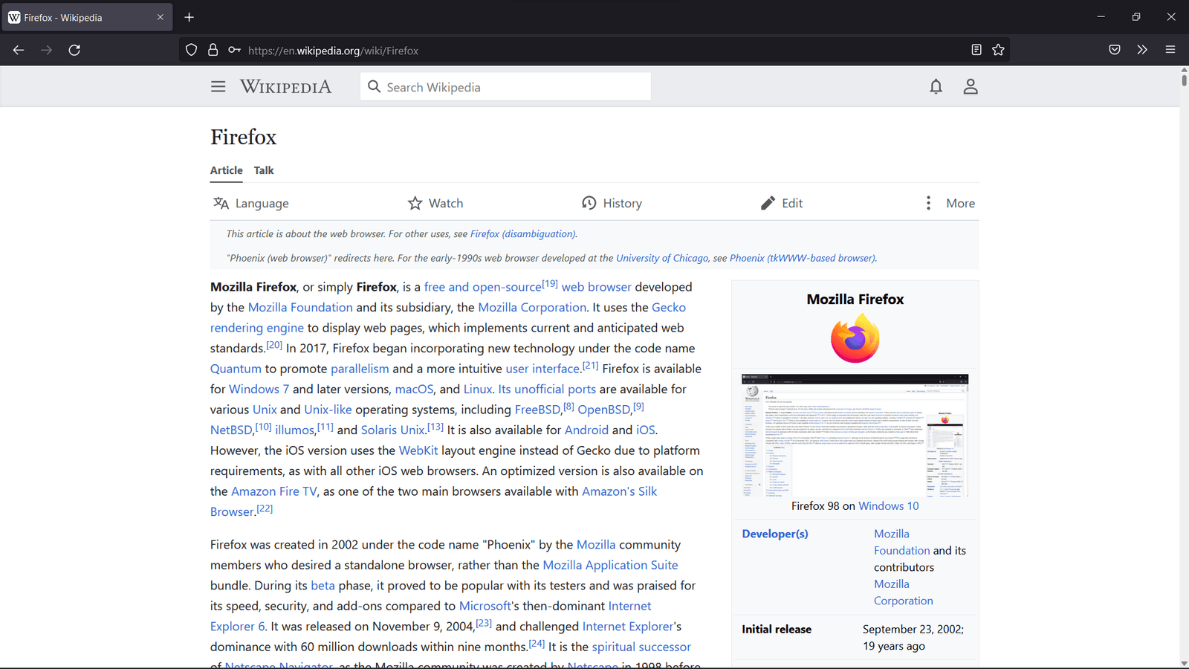The width and height of the screenshot is (1189, 669).
Task: Expand the More options menu
Action: [x=950, y=203]
